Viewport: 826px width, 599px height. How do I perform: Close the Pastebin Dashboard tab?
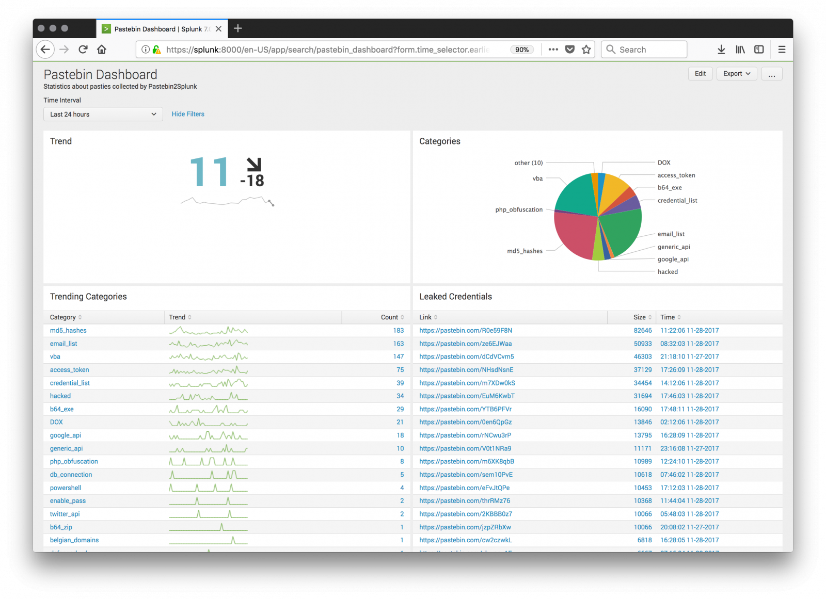tap(219, 29)
